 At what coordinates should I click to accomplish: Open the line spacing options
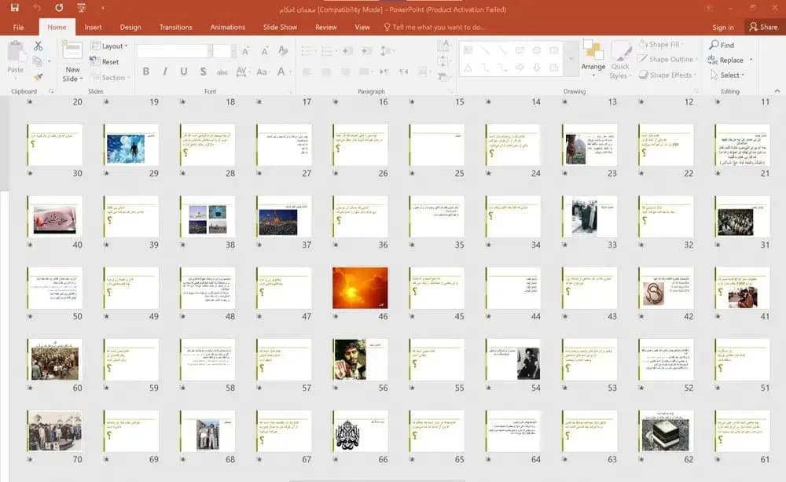pos(385,50)
